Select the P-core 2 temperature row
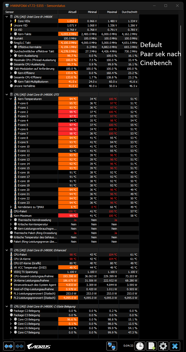 [x=72, y=112]
